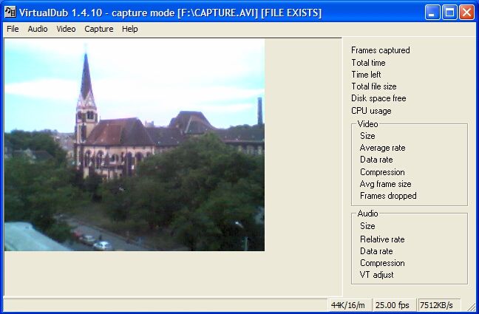Open the Video menu
This screenshot has width=479, height=314.
[66, 29]
